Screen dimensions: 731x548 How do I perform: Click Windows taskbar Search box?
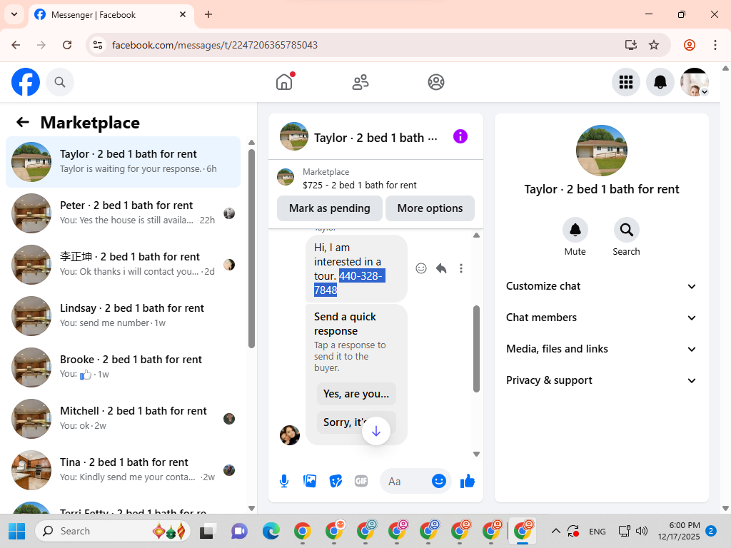tap(112, 531)
